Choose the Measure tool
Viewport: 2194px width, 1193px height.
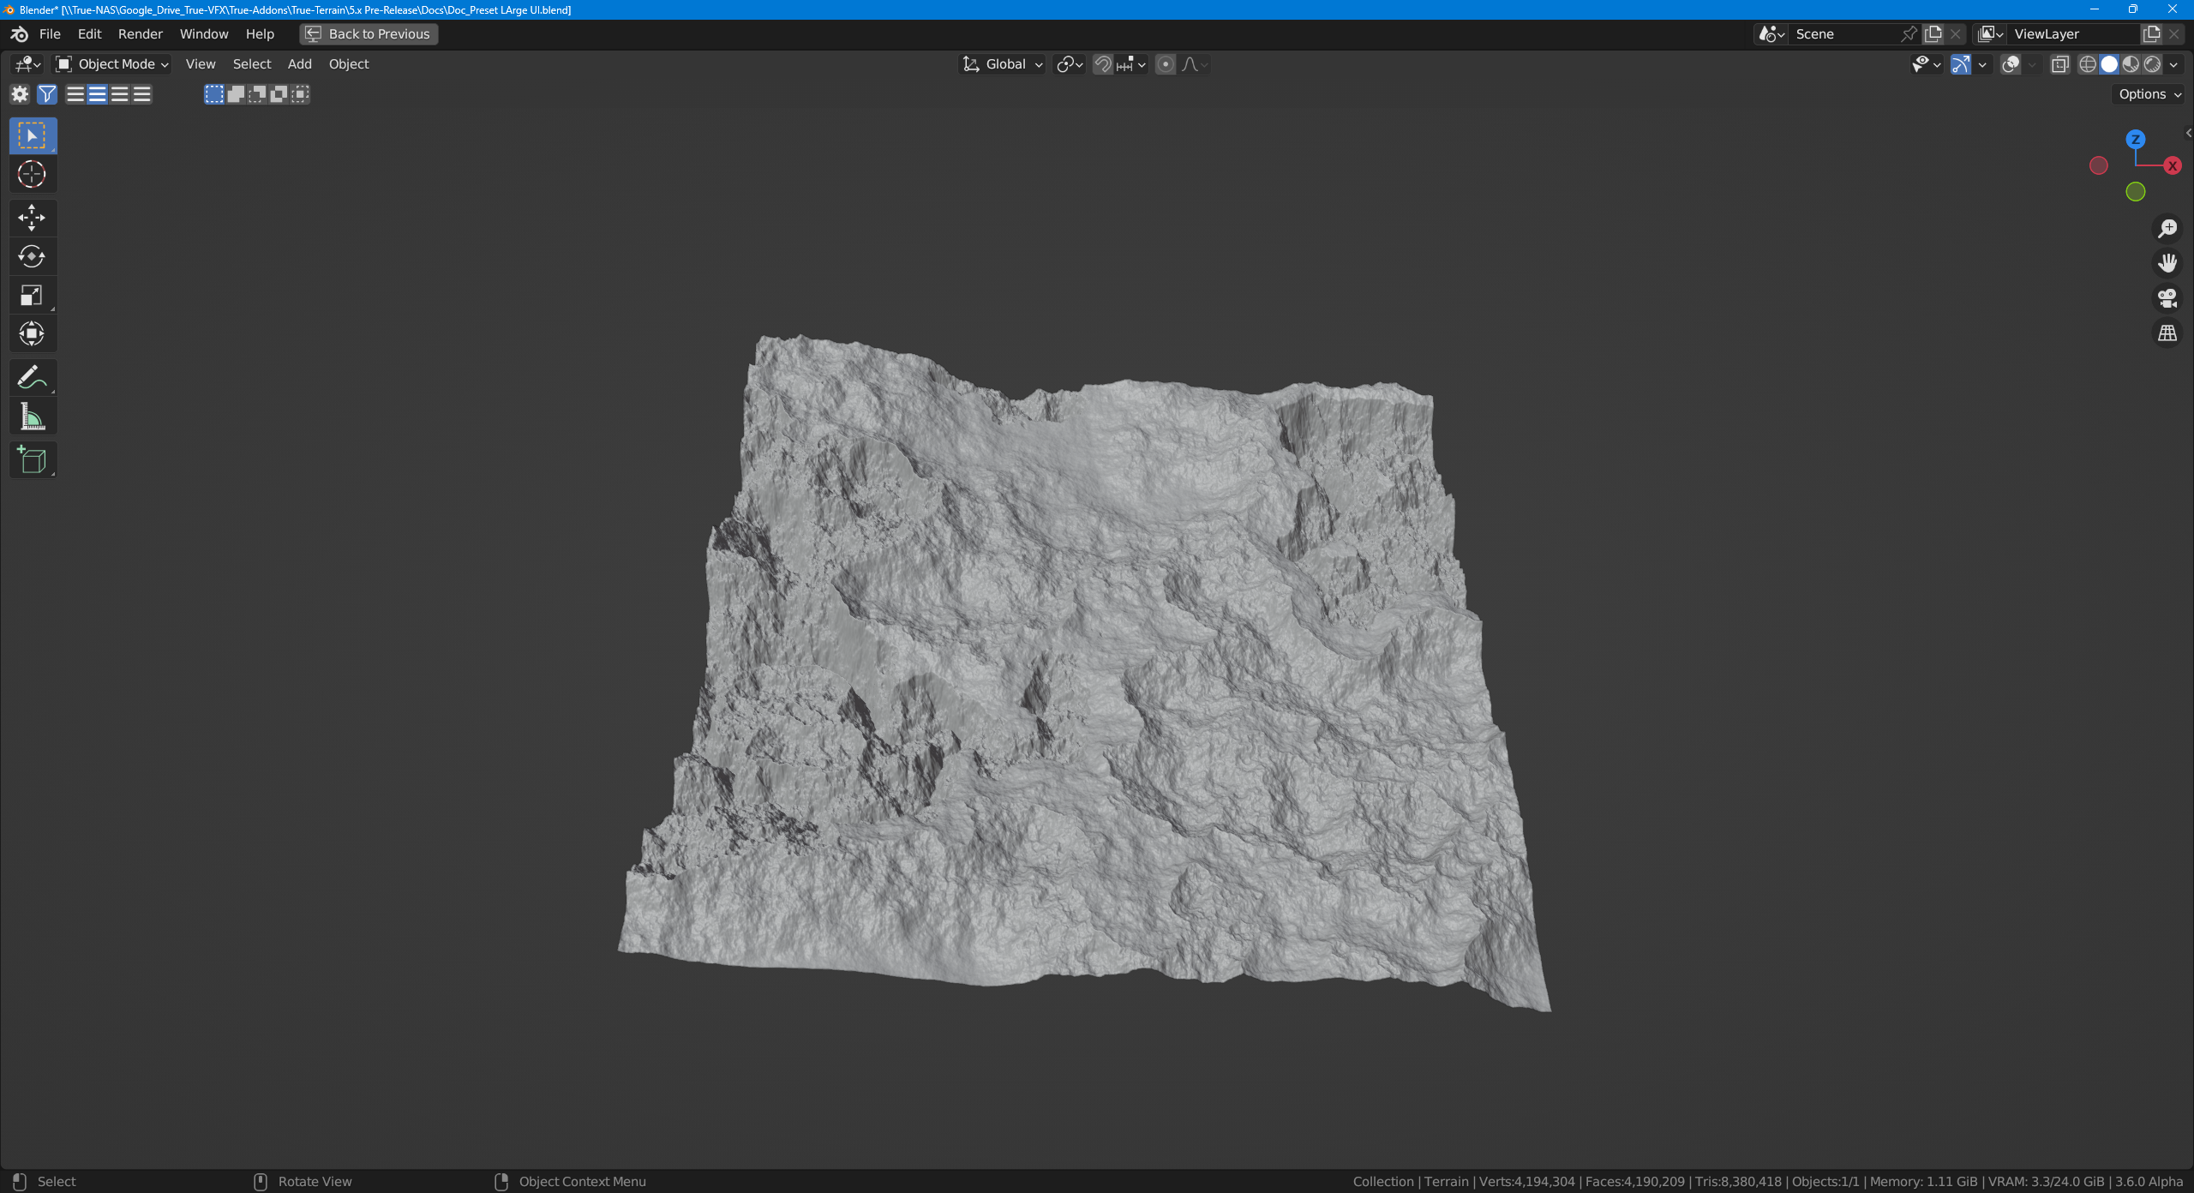[32, 417]
